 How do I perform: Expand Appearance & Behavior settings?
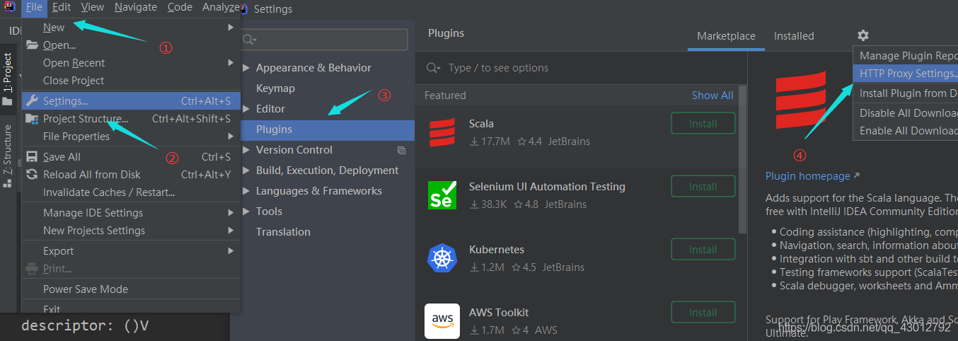[246, 68]
